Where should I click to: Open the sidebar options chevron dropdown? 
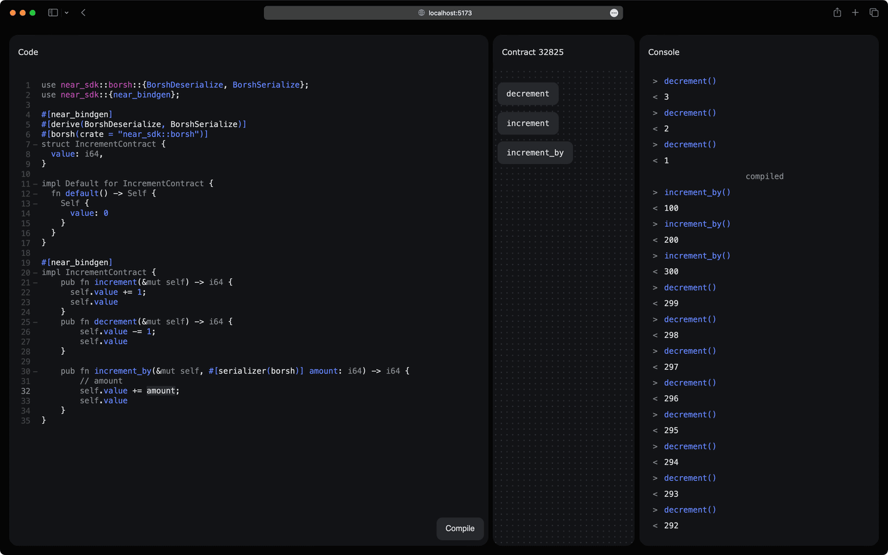(x=67, y=13)
